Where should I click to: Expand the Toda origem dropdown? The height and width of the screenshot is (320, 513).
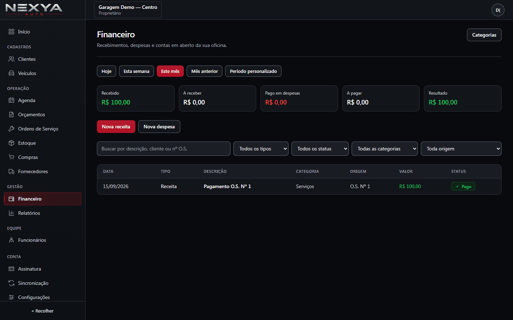click(461, 149)
